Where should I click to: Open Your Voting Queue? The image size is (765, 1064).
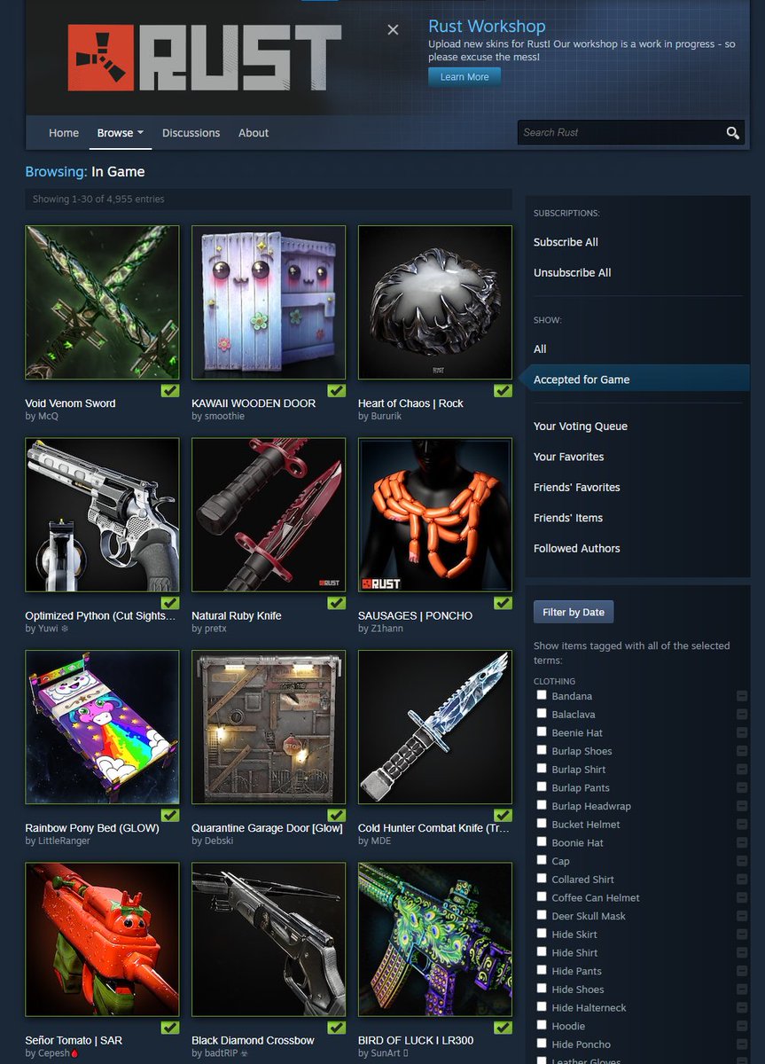tap(581, 426)
